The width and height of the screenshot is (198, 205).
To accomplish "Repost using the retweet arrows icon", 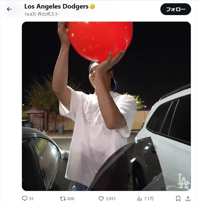I will click(x=63, y=198).
